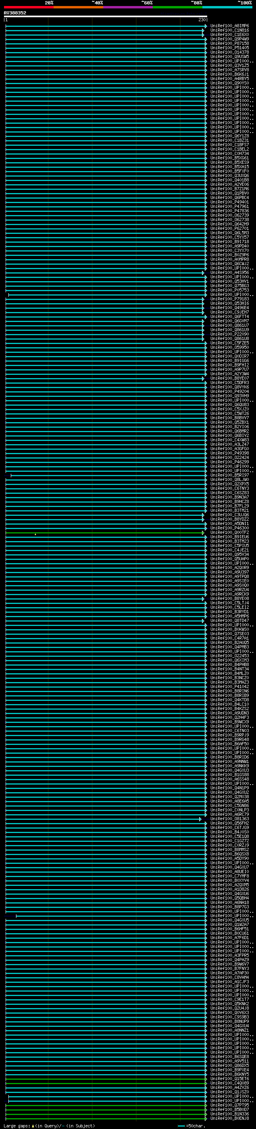Select the UniRef100_A9TPQ8 label

pos(230,576)
